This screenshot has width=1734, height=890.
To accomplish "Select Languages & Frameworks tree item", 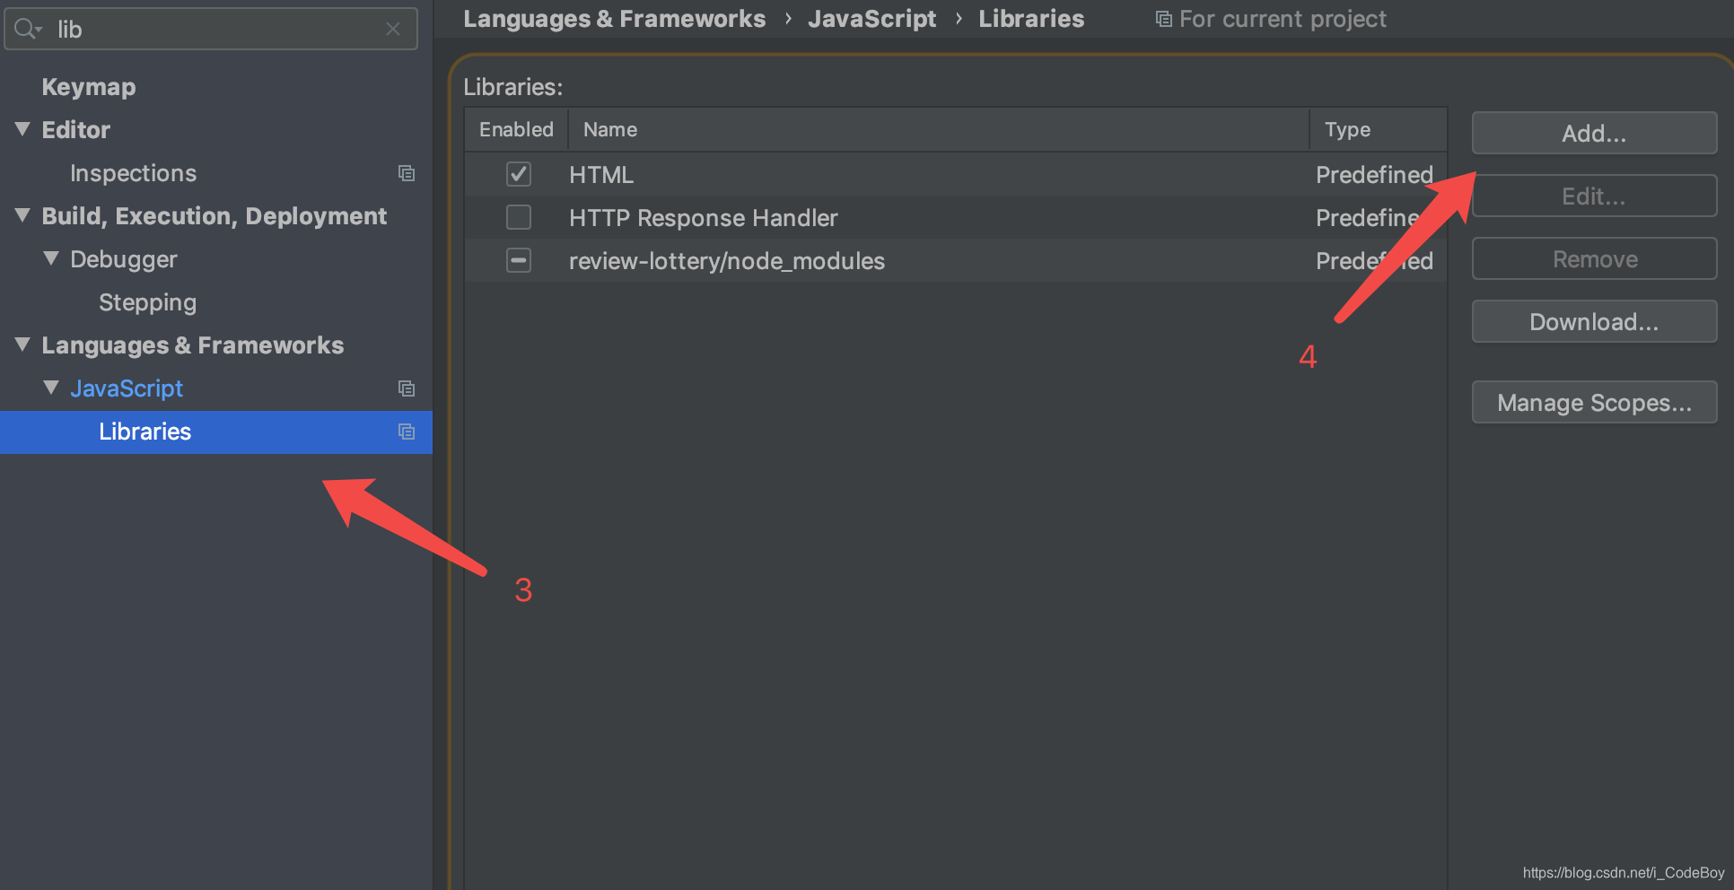I will click(x=193, y=345).
